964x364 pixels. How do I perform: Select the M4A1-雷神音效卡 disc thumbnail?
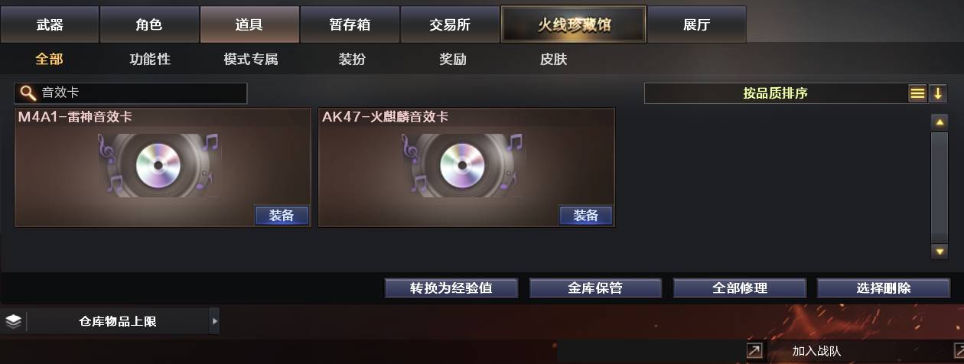pyautogui.click(x=158, y=165)
